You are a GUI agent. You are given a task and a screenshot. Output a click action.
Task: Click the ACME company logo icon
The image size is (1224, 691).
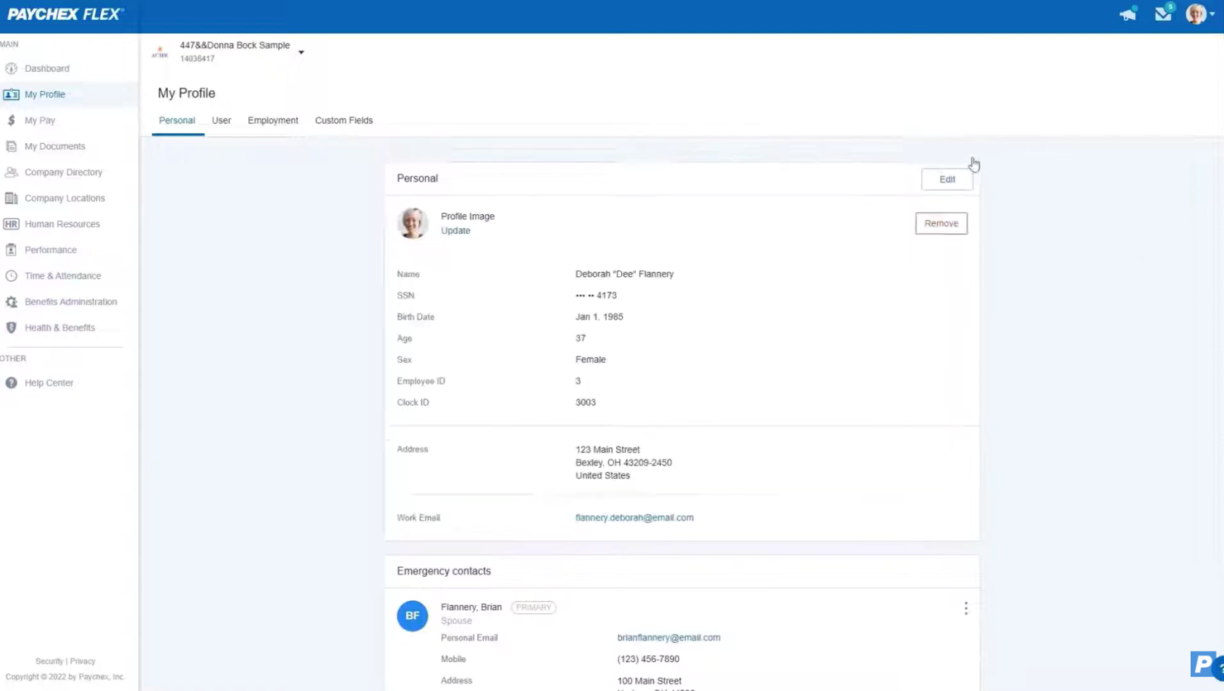pyautogui.click(x=160, y=52)
